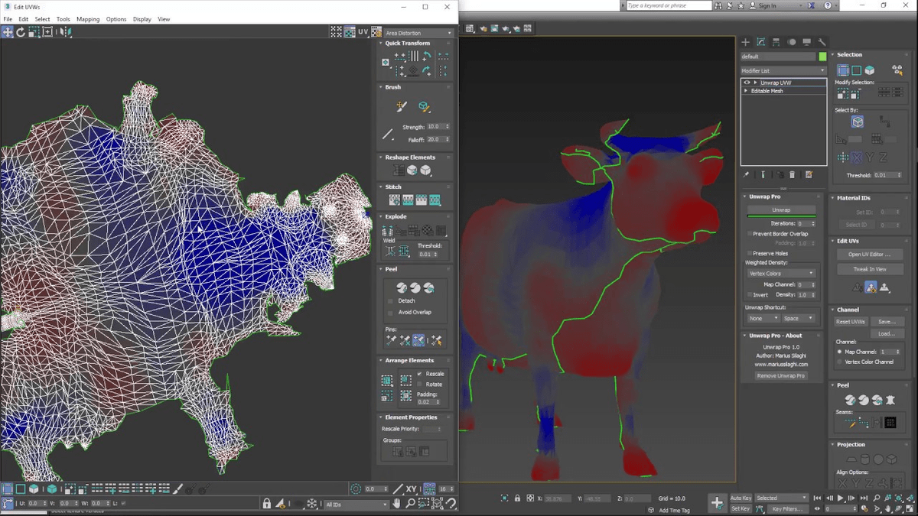Open the Area Distortion dropdown

(418, 33)
